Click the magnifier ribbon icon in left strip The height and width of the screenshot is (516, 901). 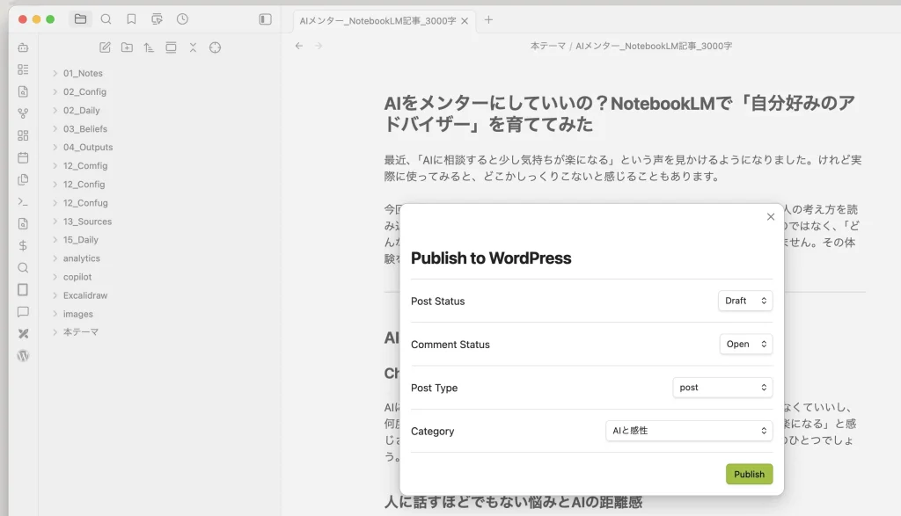23,267
